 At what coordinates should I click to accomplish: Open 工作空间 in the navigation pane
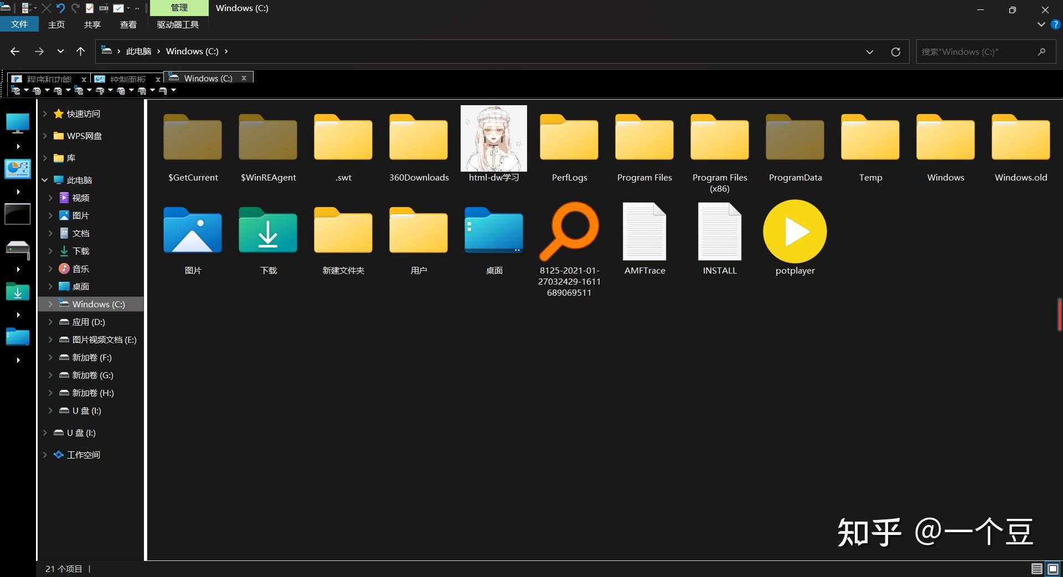click(x=83, y=455)
